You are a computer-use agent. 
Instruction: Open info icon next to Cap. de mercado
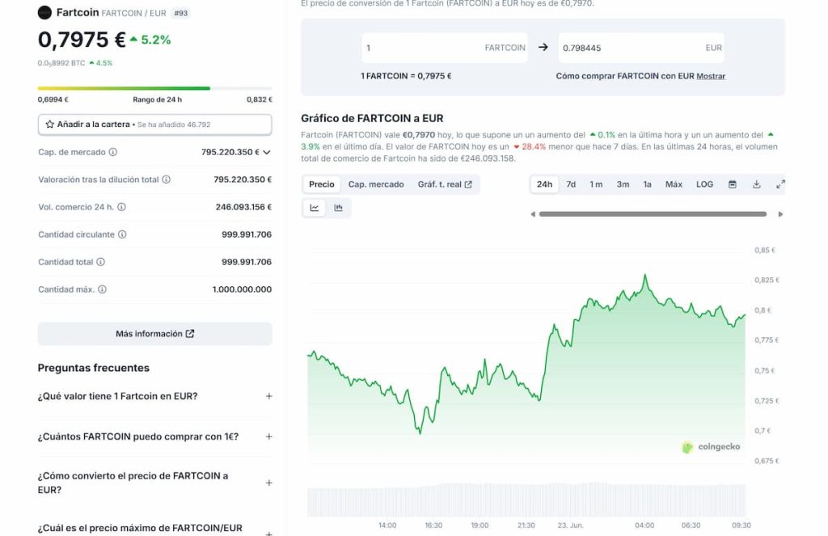pos(113,152)
